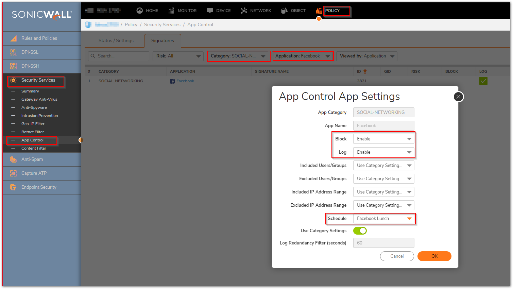Open Intrusion Prevention in the sidebar
Screen dimensions: 513x289
(40, 116)
